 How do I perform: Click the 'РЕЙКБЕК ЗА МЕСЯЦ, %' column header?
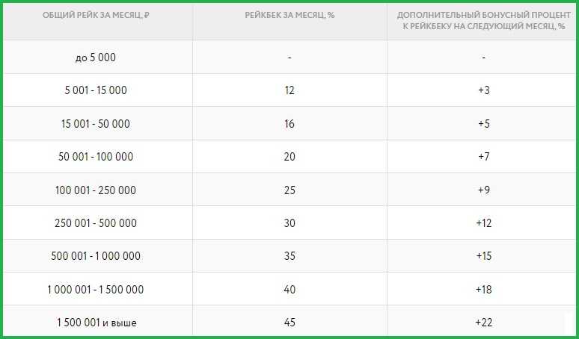pos(289,16)
